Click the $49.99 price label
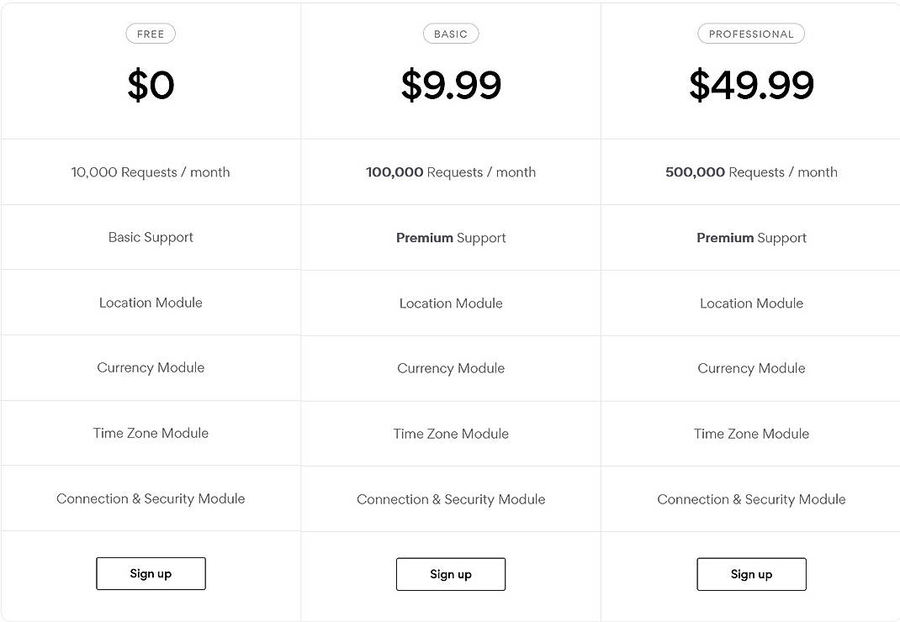Screen dimensions: 900x622 [751, 85]
